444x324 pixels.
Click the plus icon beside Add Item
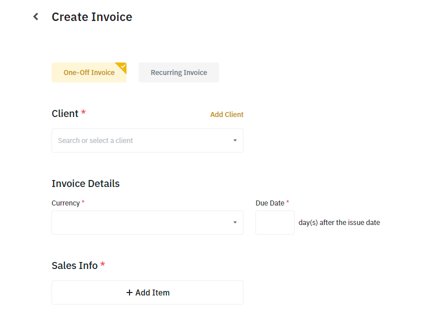[x=129, y=292]
